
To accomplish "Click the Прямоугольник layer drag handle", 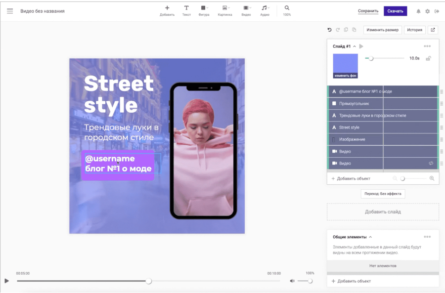I will click(x=442, y=104).
